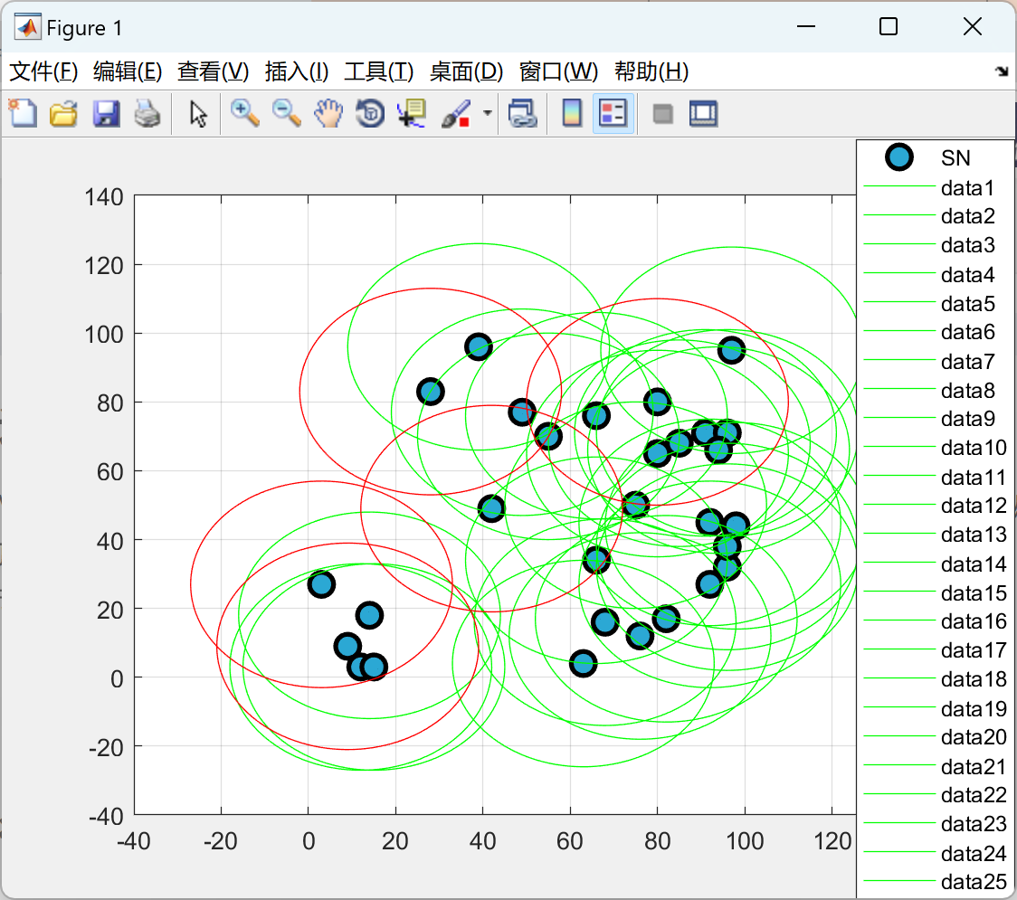This screenshot has width=1017, height=900.
Task: Click the data24 legend entry
Action: 974,853
